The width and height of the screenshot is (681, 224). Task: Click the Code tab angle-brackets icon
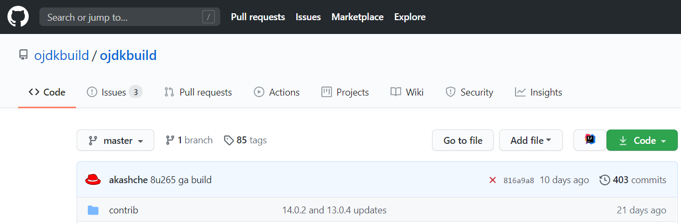pos(34,92)
